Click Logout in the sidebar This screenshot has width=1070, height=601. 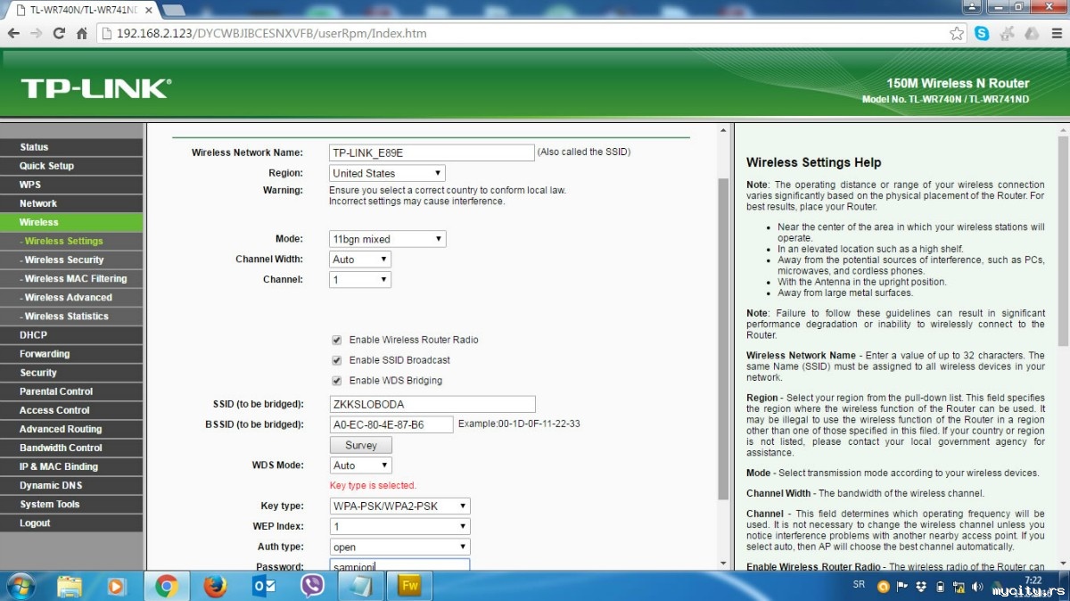pos(71,523)
